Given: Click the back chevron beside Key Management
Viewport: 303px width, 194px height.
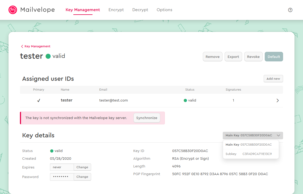Looking at the screenshot, I should pyautogui.click(x=22, y=46).
